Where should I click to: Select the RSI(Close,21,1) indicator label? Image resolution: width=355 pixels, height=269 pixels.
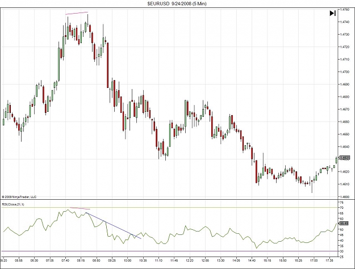pos(13,204)
